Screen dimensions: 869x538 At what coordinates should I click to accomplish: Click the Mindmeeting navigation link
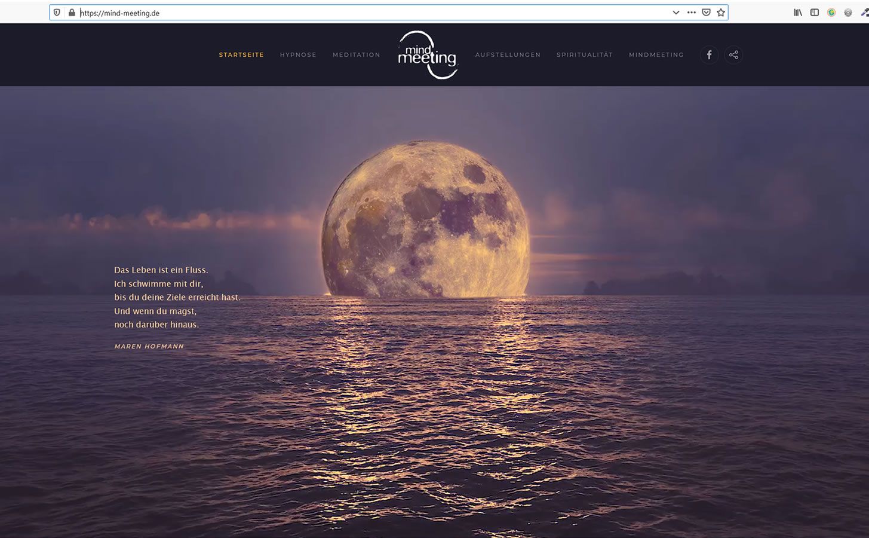tap(656, 55)
